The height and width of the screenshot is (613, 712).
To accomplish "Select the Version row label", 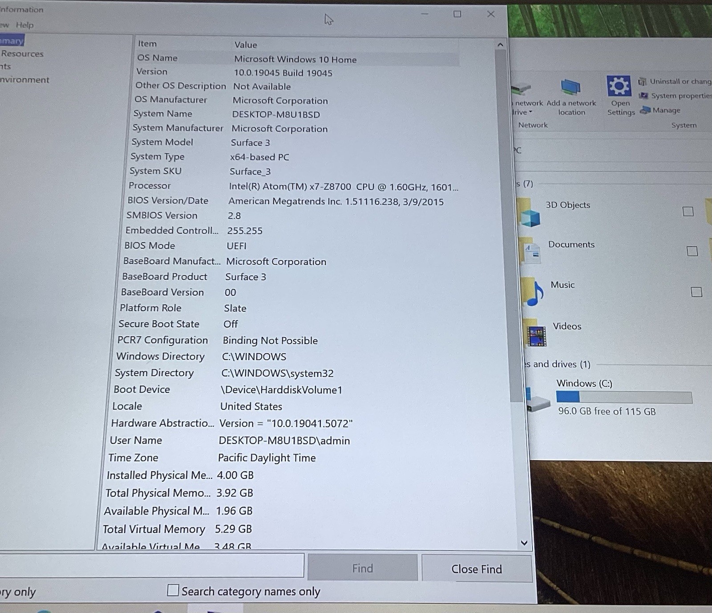I will pos(152,71).
